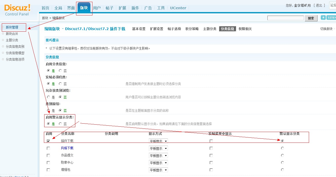Open the 插件 top menu
The width and height of the screenshot is (336, 177).
[x=135, y=8]
